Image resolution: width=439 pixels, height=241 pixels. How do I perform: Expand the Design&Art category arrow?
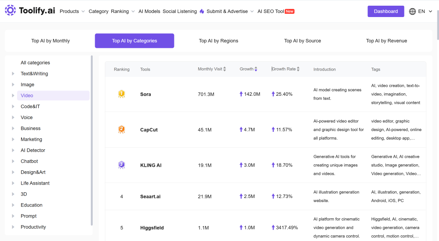pyautogui.click(x=13, y=172)
